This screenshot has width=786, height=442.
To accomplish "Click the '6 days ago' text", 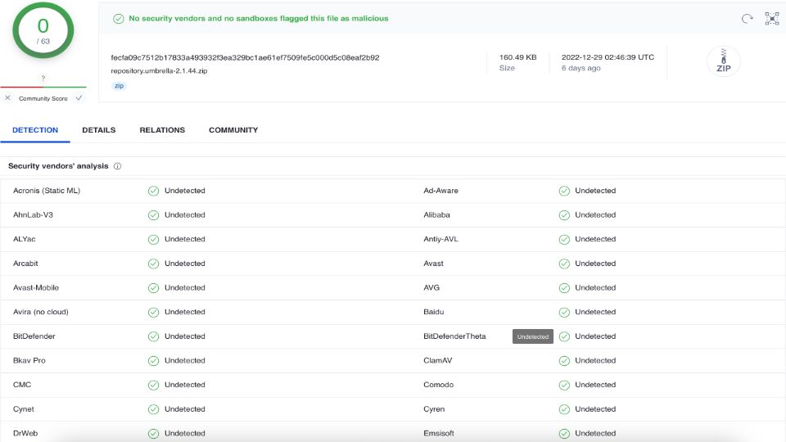I will (581, 68).
